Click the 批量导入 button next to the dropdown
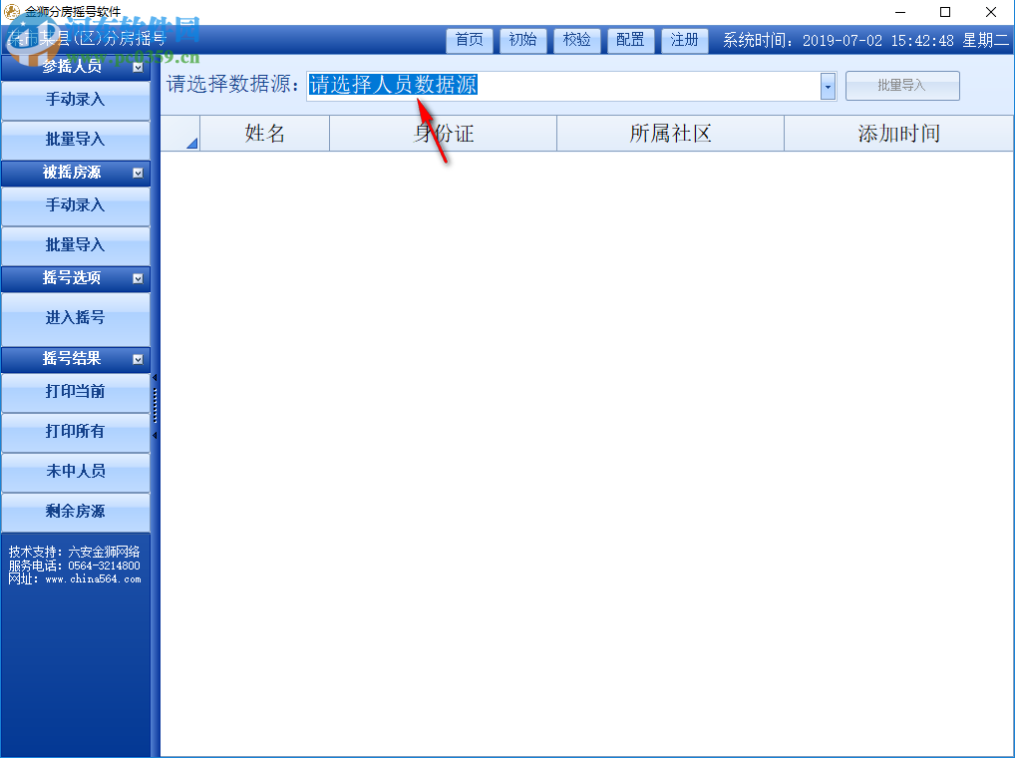1015x758 pixels. (901, 86)
